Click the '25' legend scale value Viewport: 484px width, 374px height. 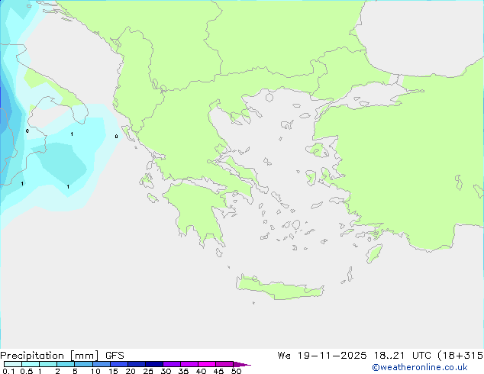tap(148, 371)
